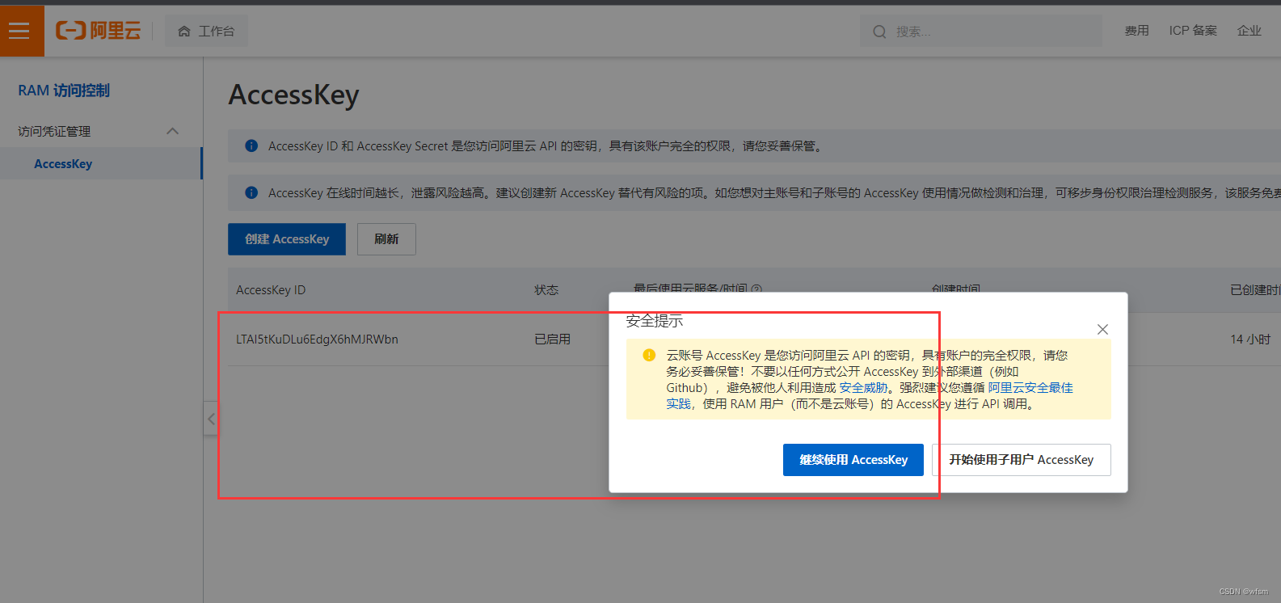Select AccessKey in the sidebar
The height and width of the screenshot is (603, 1281).
tap(63, 163)
